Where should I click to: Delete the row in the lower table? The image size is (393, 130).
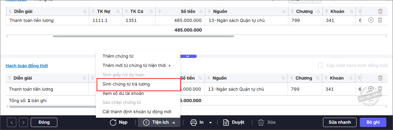point(380,89)
